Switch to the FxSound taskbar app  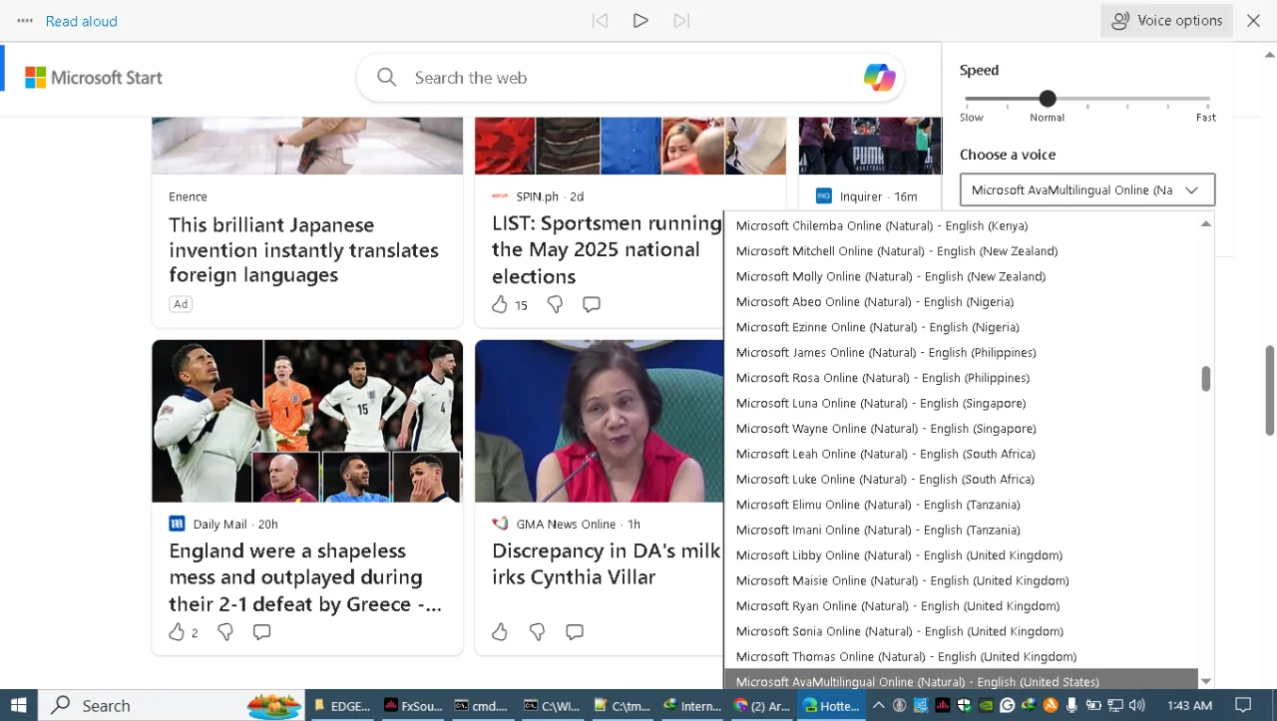point(412,705)
